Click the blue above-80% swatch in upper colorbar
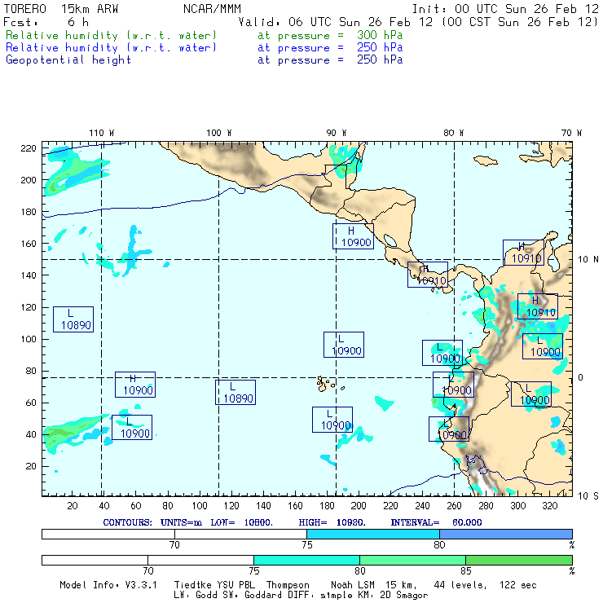This screenshot has height=603, width=603. [x=506, y=534]
